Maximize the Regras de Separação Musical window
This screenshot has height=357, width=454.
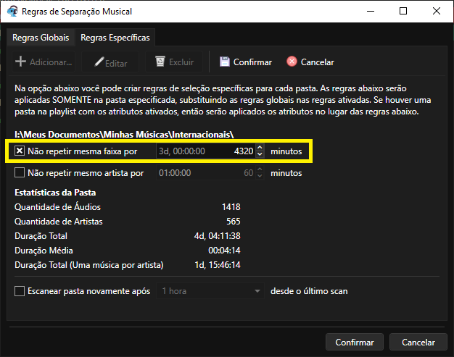[403, 12]
